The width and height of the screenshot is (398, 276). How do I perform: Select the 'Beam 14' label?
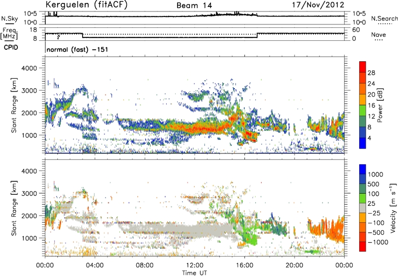pyautogui.click(x=195, y=5)
